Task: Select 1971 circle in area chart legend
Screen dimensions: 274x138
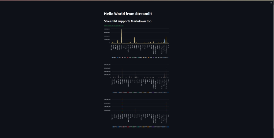Action: [x=163, y=92]
